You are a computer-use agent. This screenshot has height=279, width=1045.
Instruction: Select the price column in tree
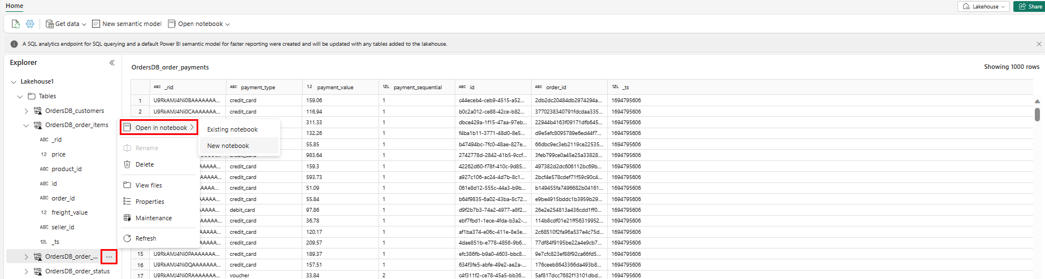58,154
